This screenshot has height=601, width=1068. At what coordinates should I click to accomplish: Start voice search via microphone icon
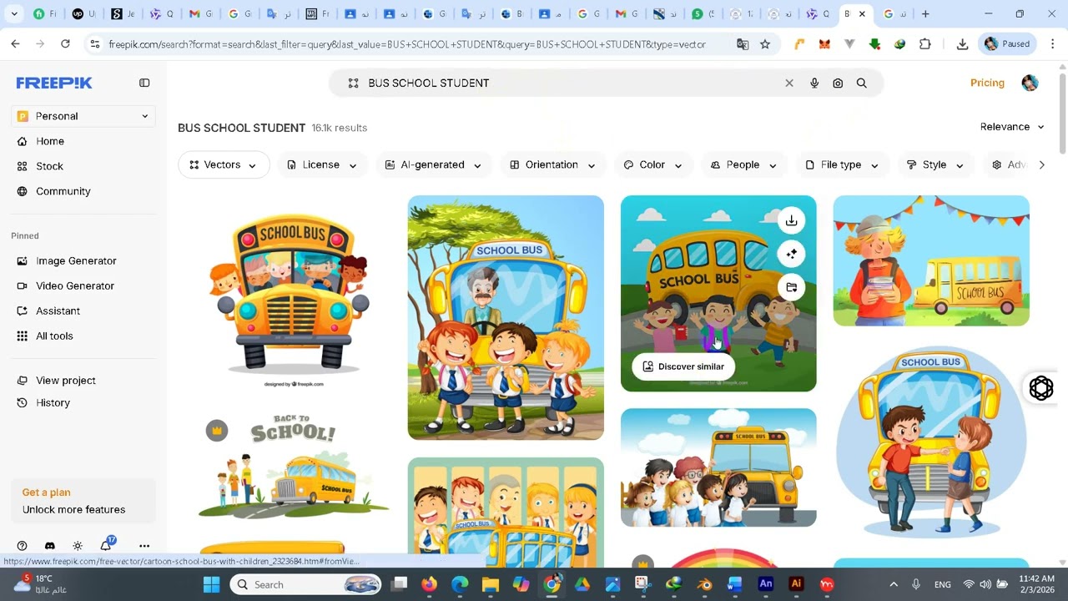click(814, 83)
